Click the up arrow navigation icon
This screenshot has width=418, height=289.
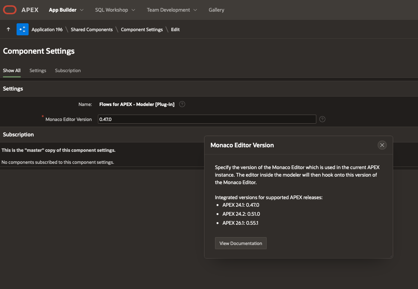pyautogui.click(x=8, y=29)
